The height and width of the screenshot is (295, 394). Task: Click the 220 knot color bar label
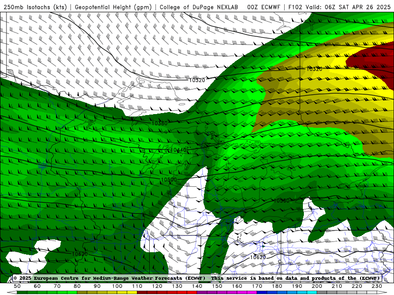pyautogui.click(x=357, y=286)
